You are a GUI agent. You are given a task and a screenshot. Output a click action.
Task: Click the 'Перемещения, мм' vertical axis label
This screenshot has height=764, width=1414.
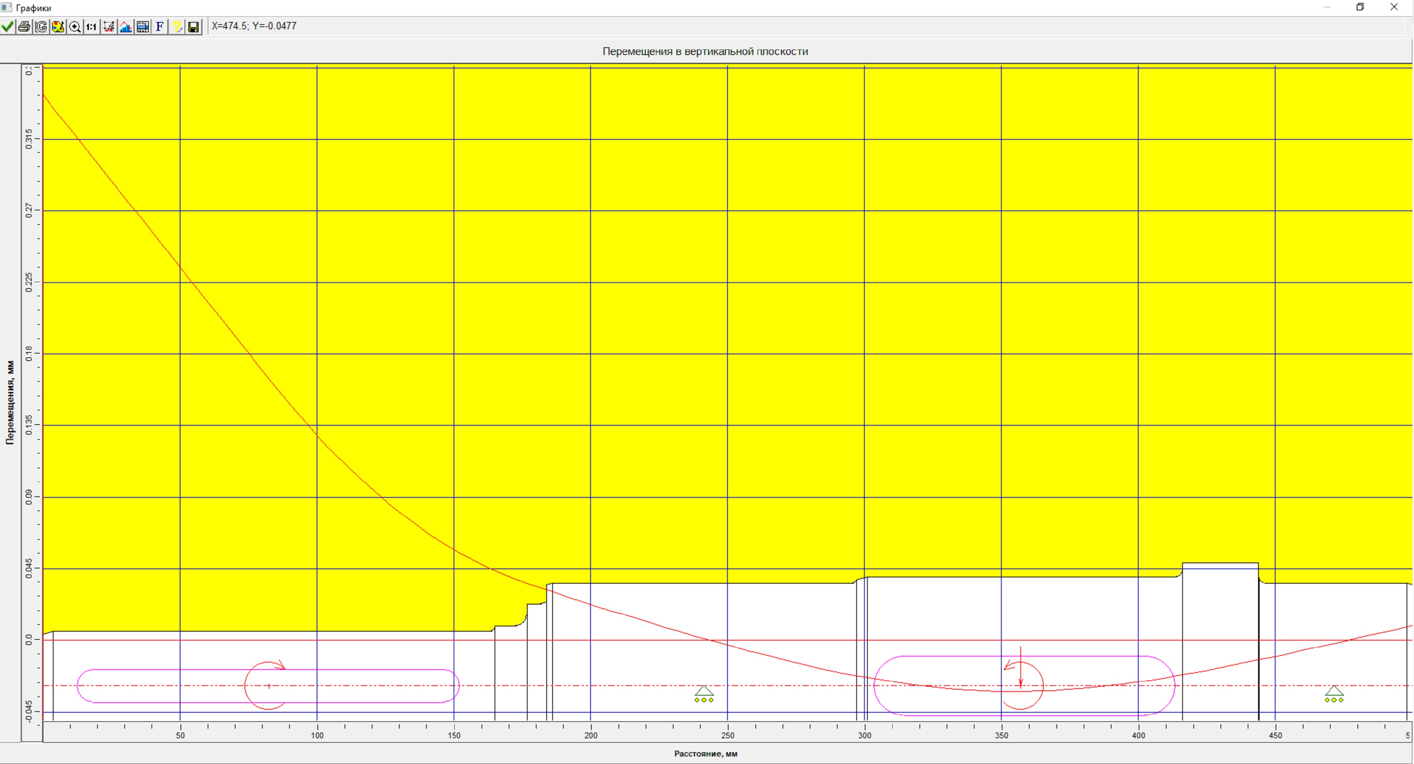click(x=10, y=402)
